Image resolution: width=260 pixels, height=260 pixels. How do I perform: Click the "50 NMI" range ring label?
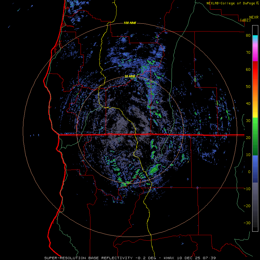[130, 76]
